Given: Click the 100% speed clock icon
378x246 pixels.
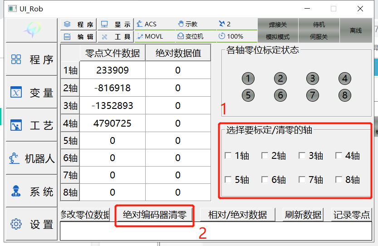Looking at the screenshot, I should [222, 36].
